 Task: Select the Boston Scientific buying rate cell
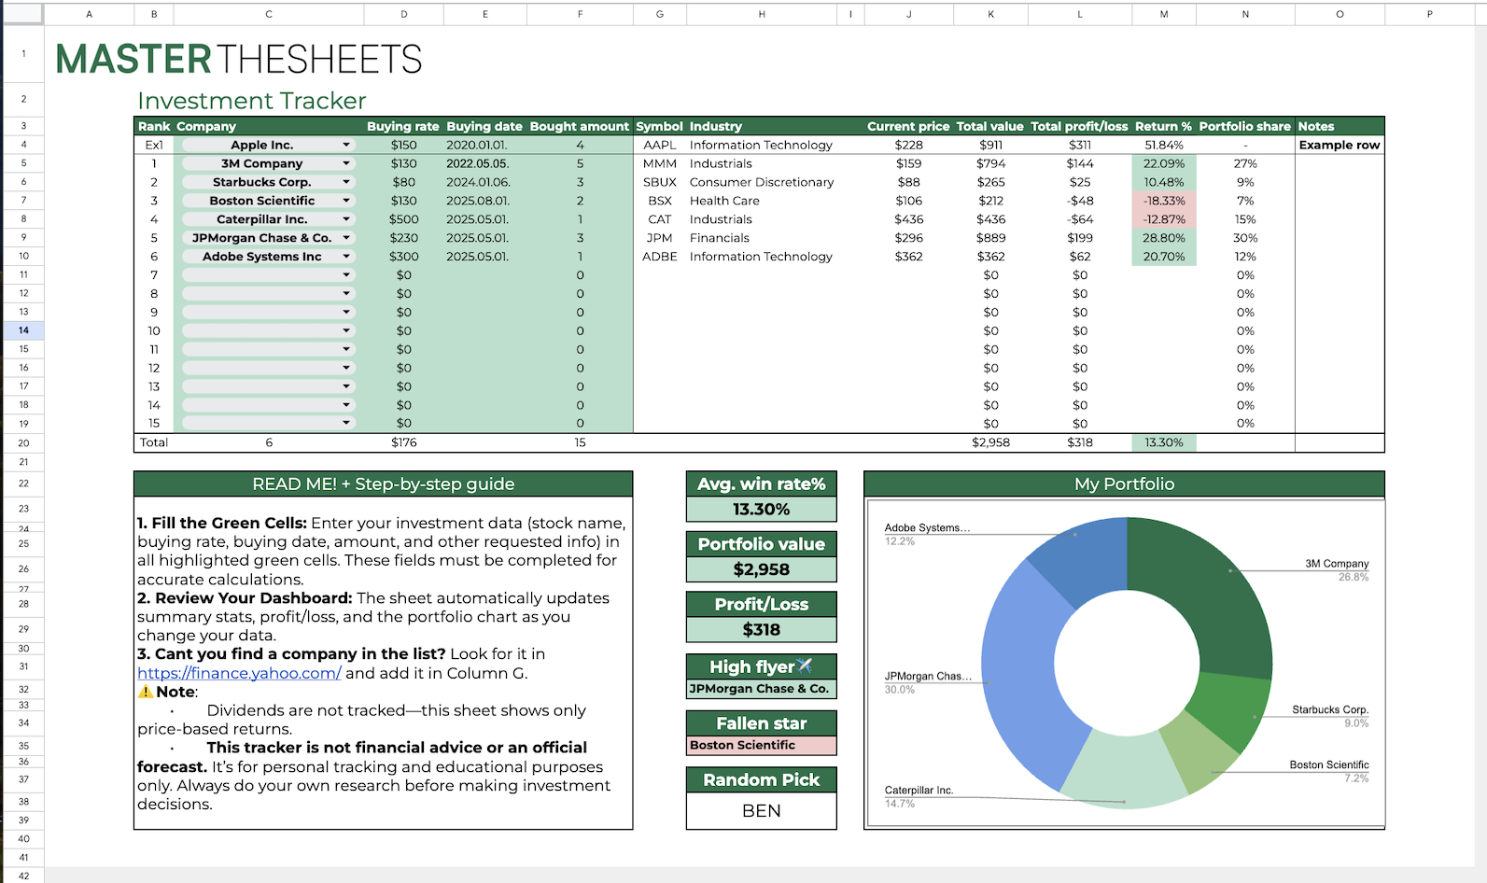[x=403, y=201]
